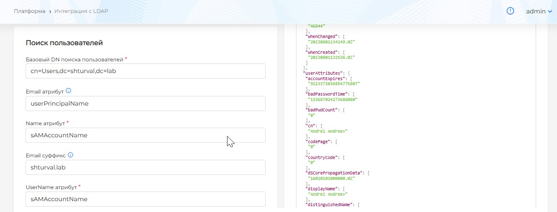Click the "accountExpires" value in JSON
Viewport: 557px width, 212px height.
pos(334,84)
